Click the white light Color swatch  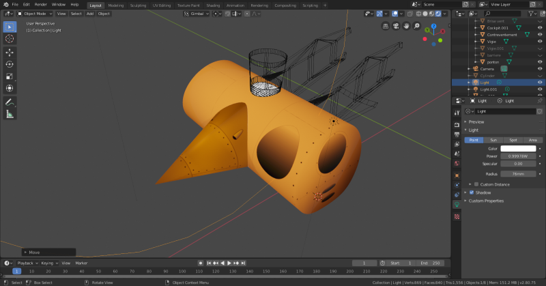click(518, 148)
